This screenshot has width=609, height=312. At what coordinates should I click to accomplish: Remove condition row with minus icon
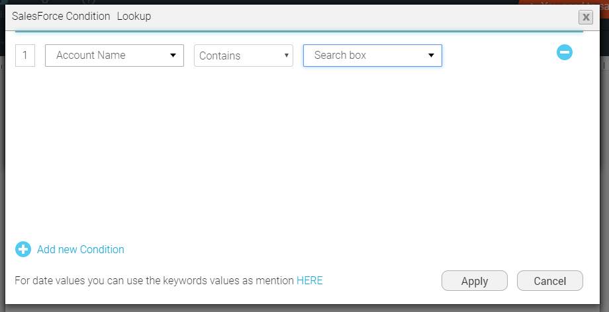564,52
